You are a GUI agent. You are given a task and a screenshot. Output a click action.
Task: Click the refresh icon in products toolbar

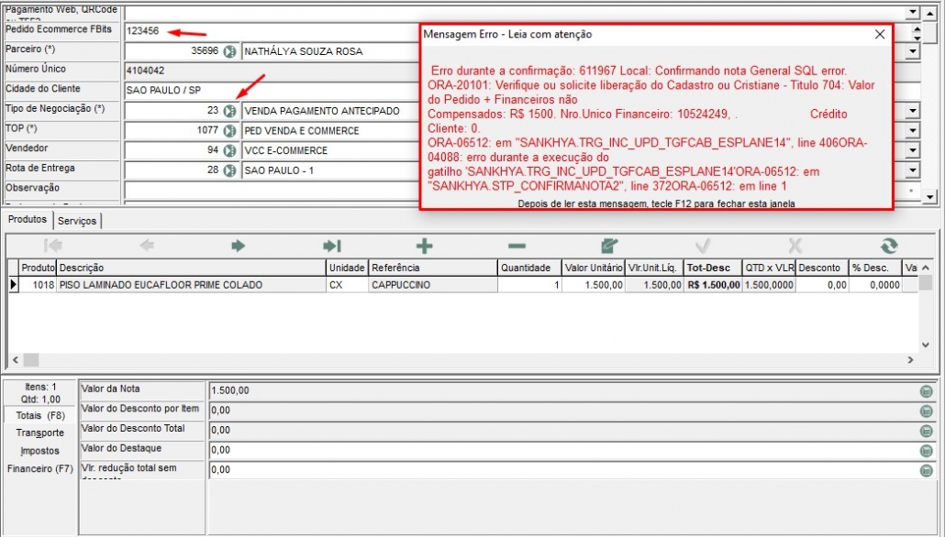[x=887, y=246]
